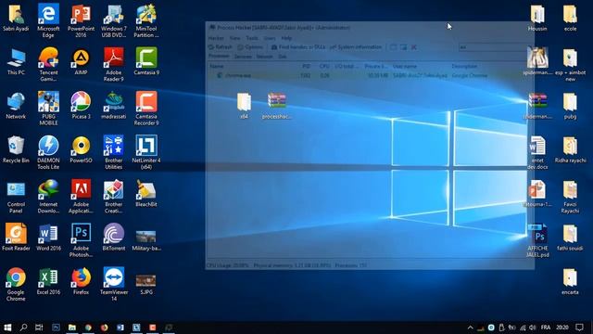
Task: Select the encarta folder
Action: point(570,281)
